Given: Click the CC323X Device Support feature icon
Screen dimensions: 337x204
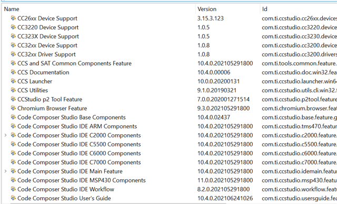Looking at the screenshot, I should [13, 36].
